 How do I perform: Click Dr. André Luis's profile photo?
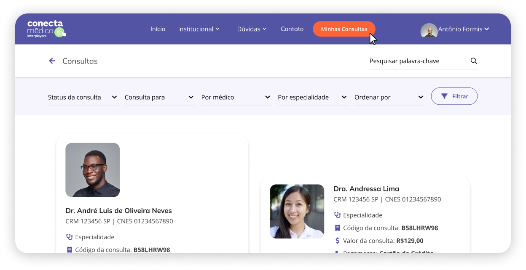click(93, 170)
